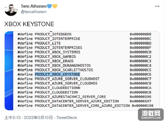Click the PRODUCT_XBOX_SCARLETTHOSTOS line
This screenshot has height=122, width=165.
pos(84,70)
